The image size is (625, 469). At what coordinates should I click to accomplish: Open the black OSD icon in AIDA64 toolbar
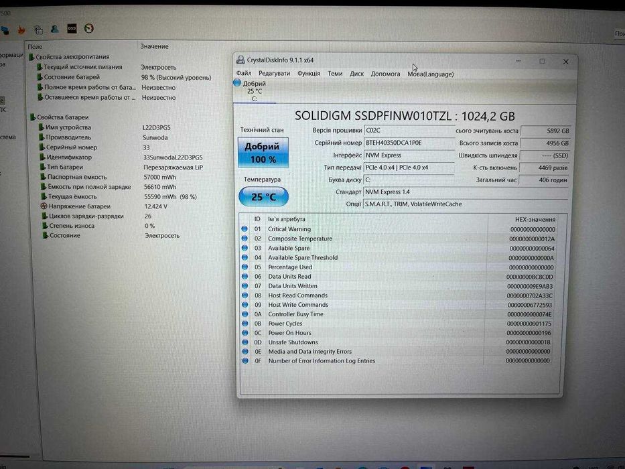pos(72,29)
